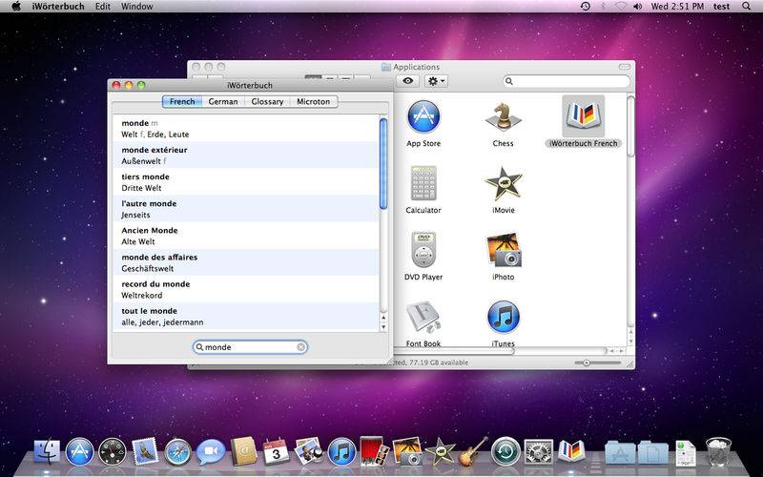Open the Glossary tab

267,101
